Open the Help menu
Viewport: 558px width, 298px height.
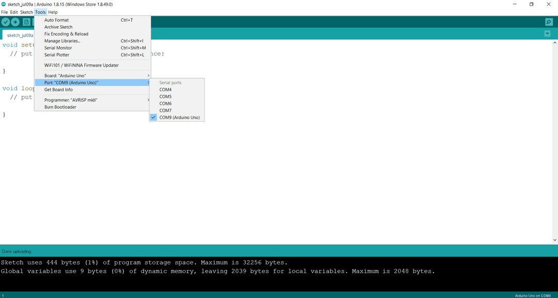53,12
